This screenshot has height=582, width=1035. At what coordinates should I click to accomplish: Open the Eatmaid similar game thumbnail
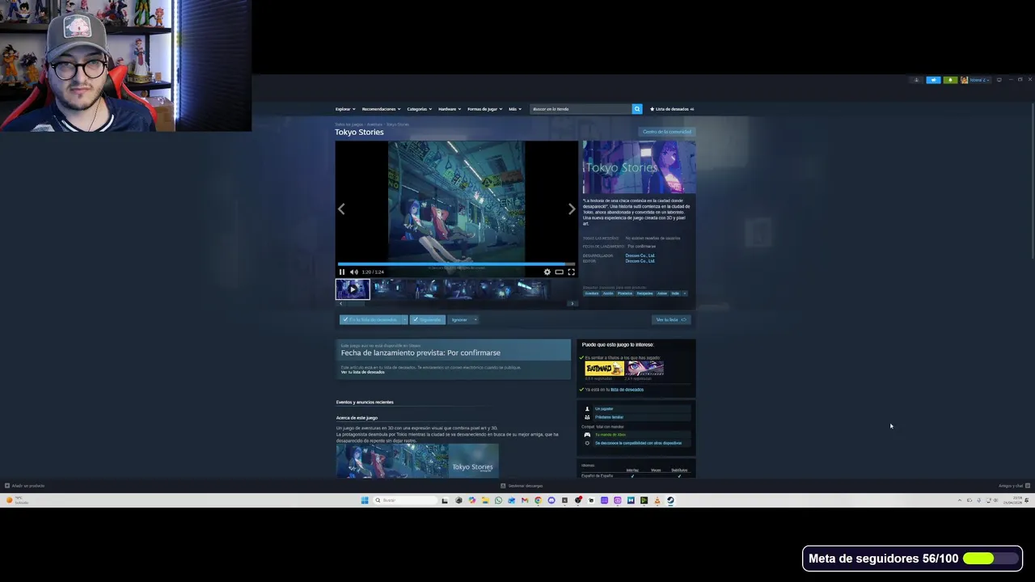click(x=605, y=369)
